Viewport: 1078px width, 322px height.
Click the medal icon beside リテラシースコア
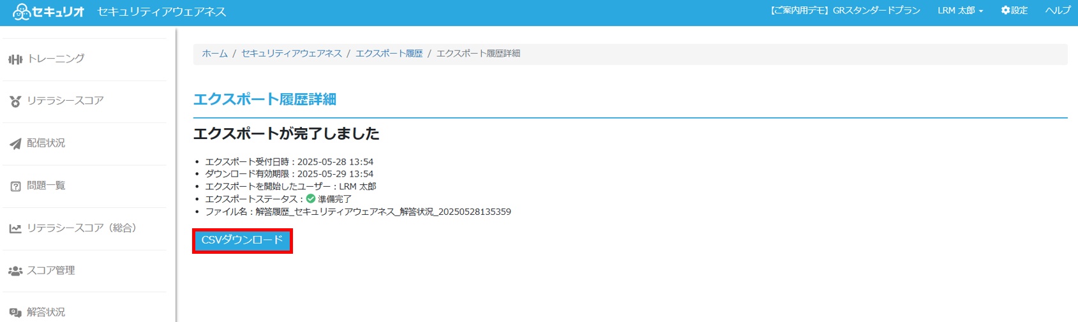click(15, 101)
